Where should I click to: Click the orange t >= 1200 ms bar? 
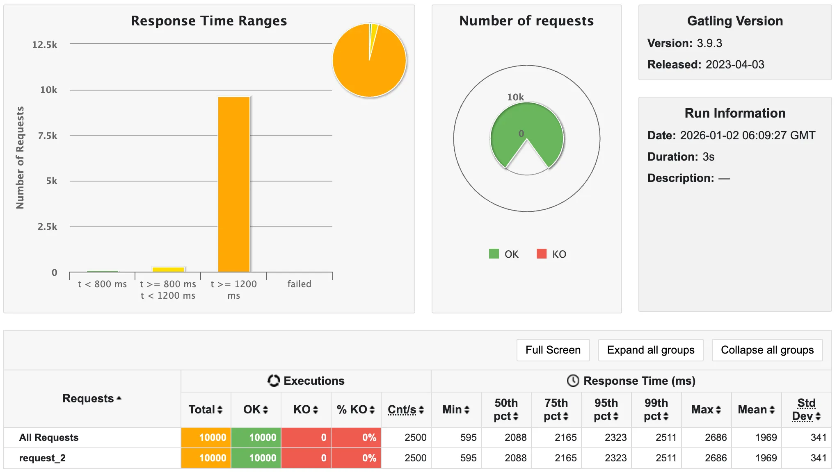coord(234,184)
